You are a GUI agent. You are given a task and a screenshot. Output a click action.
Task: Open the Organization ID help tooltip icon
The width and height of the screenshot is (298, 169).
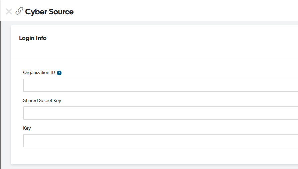point(59,73)
